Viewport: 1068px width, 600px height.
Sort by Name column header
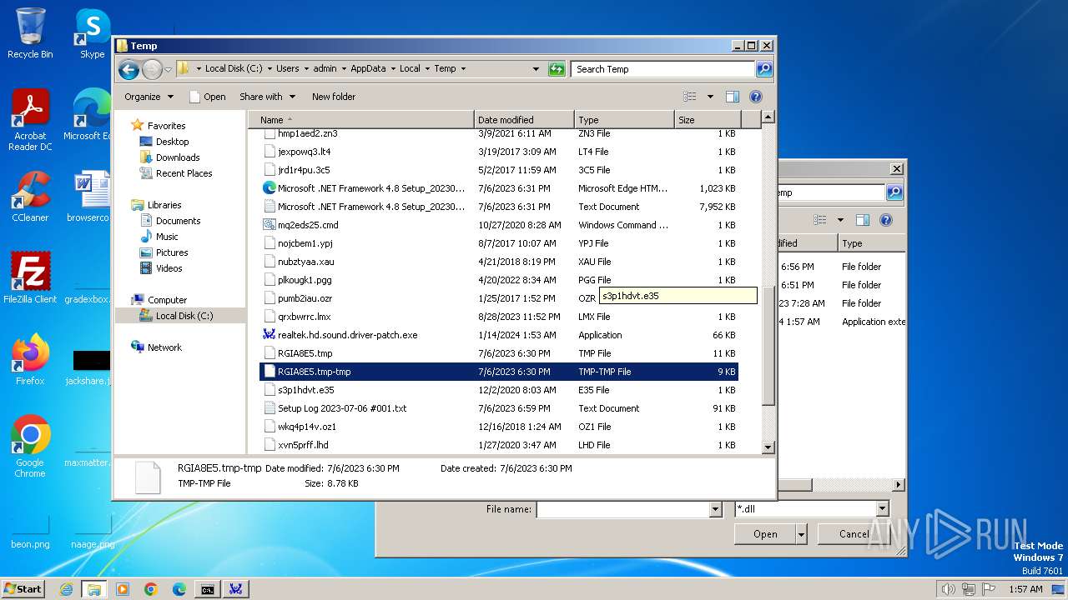coord(361,120)
